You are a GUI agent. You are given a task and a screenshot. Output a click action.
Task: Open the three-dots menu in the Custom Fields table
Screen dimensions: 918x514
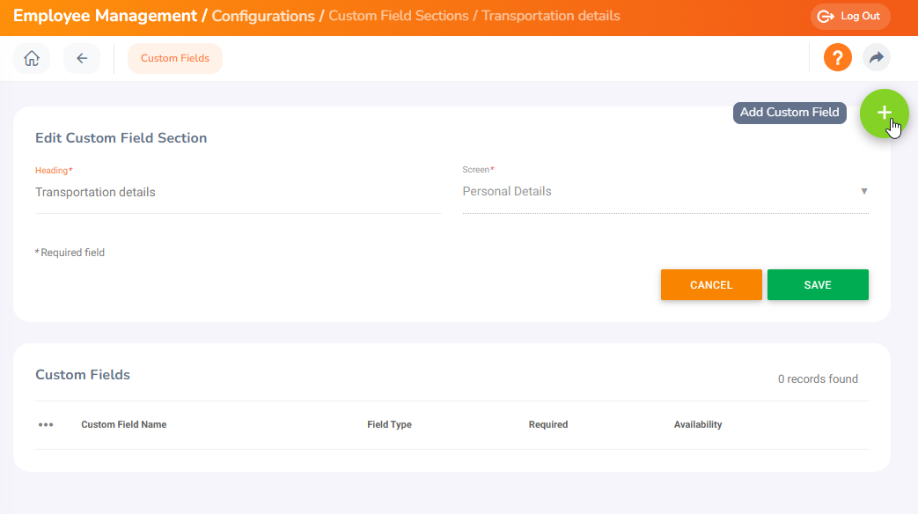[x=46, y=425]
